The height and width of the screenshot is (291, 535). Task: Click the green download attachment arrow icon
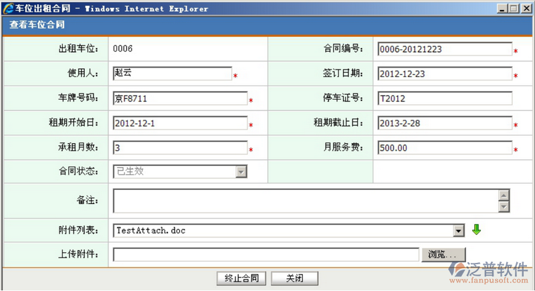coord(476,230)
